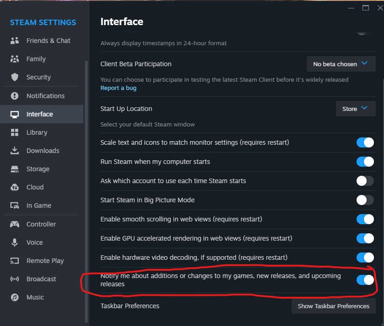Click the Music note icon
This screenshot has width=384, height=326.
pyautogui.click(x=15, y=297)
